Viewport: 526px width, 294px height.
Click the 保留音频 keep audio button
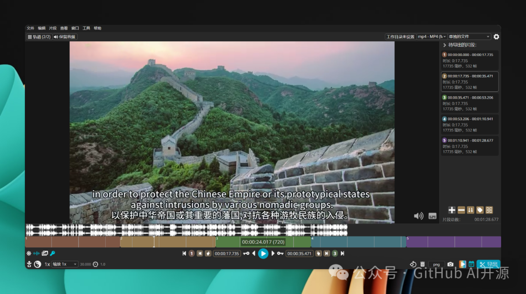(x=64, y=37)
